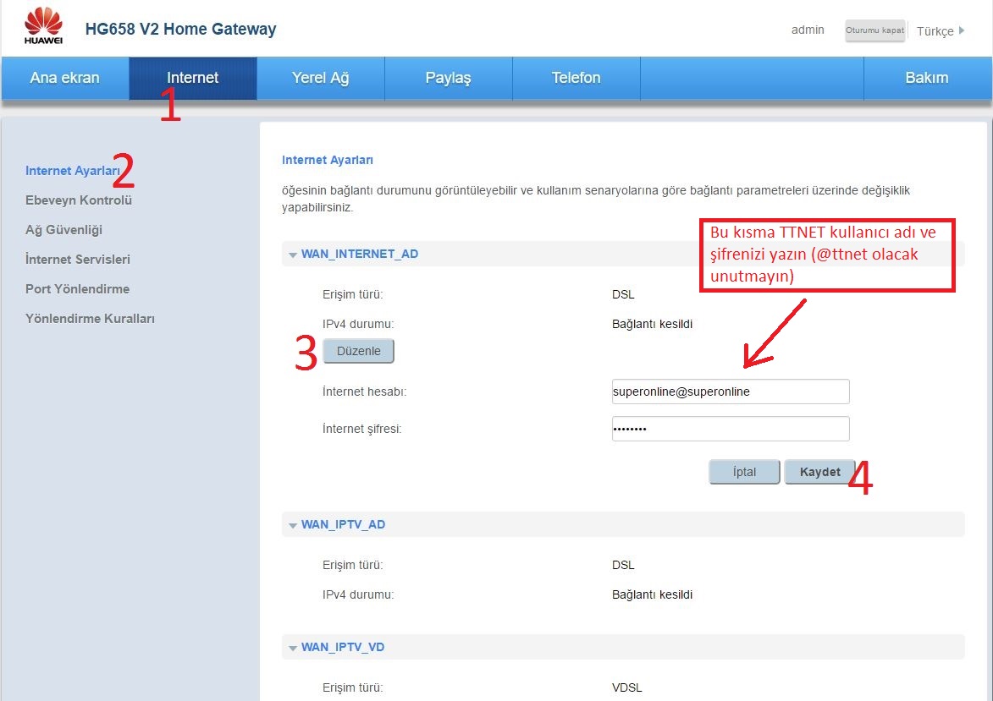Open Yönlendirme Kuralları page
The image size is (993, 701).
click(90, 318)
